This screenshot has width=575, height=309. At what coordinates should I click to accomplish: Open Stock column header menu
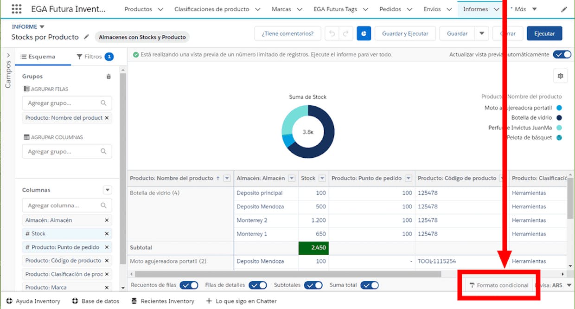(x=322, y=178)
